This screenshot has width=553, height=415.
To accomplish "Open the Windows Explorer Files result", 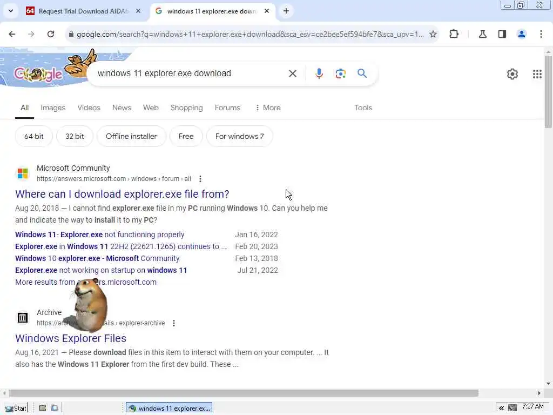I will (x=71, y=338).
